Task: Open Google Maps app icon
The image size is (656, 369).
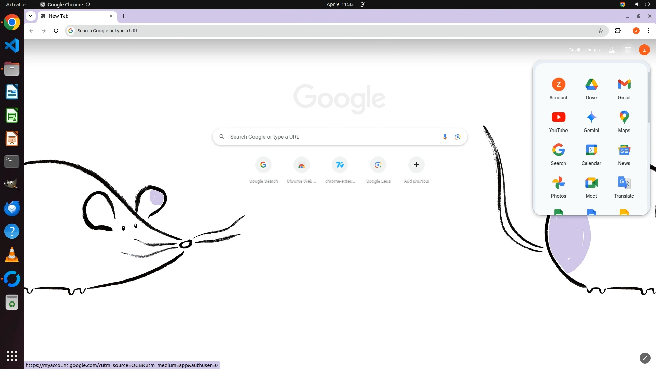Action: [624, 121]
